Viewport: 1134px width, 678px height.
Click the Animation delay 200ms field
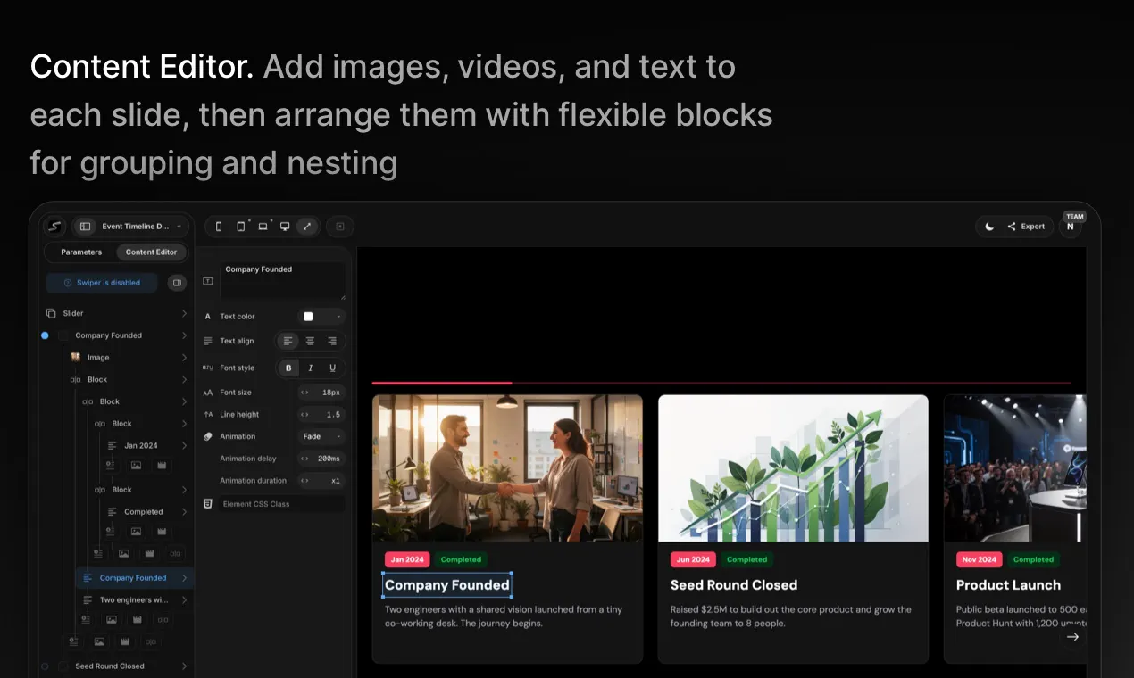click(x=321, y=459)
